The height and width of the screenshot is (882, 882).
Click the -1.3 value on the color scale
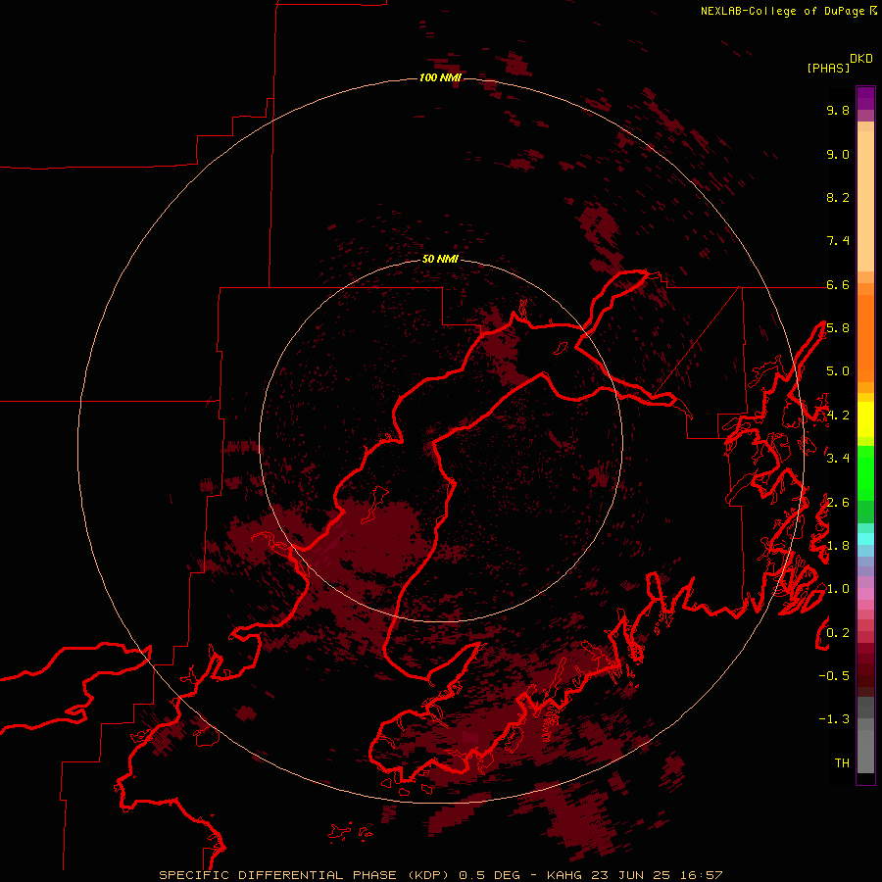point(834,719)
